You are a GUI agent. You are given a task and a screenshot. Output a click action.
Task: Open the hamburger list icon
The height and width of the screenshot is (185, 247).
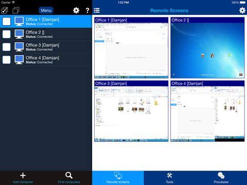[x=97, y=10]
